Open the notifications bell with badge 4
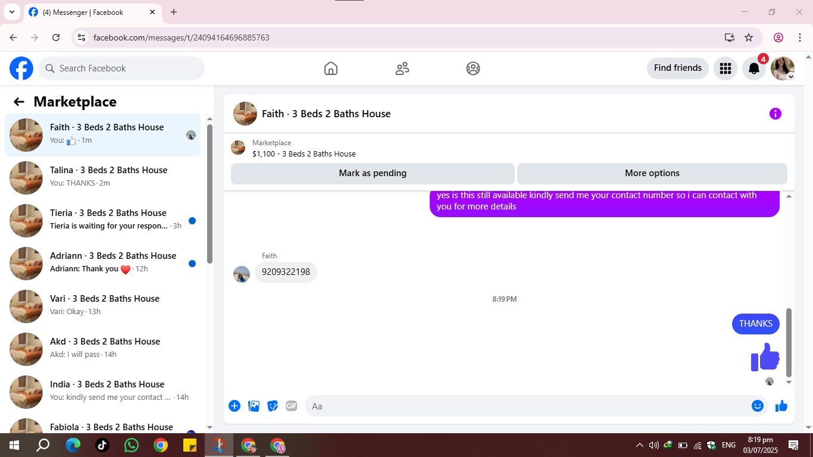The width and height of the screenshot is (813, 457). [754, 68]
